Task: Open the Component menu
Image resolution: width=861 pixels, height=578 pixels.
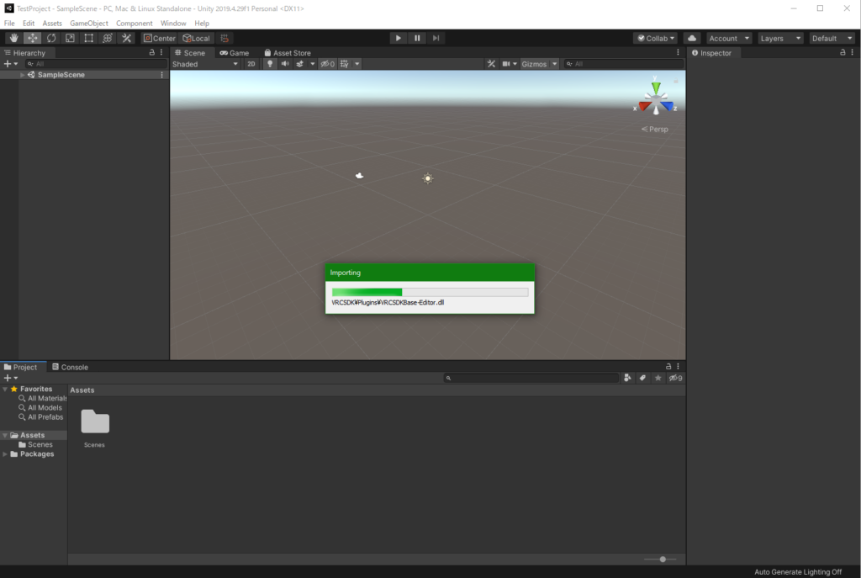Action: (134, 23)
